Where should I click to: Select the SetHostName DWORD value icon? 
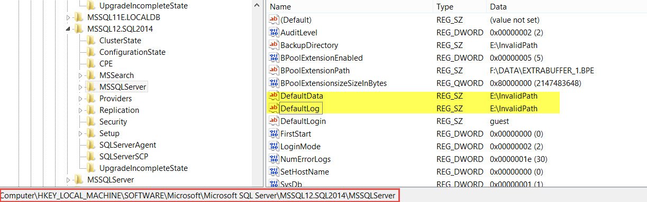[274, 172]
